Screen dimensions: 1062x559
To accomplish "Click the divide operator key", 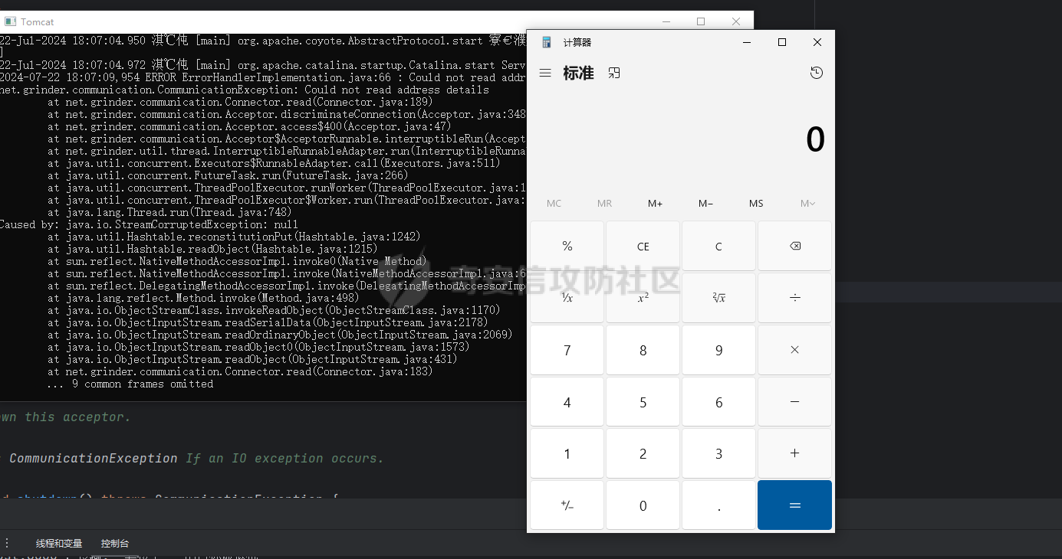I will point(794,298).
